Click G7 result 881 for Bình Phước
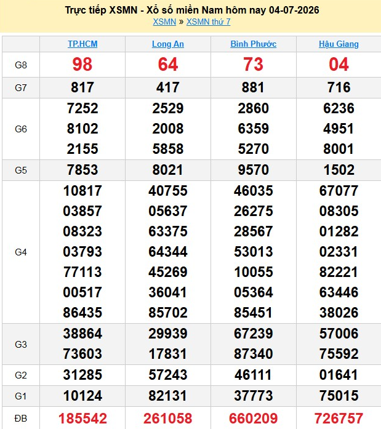 click(x=253, y=87)
